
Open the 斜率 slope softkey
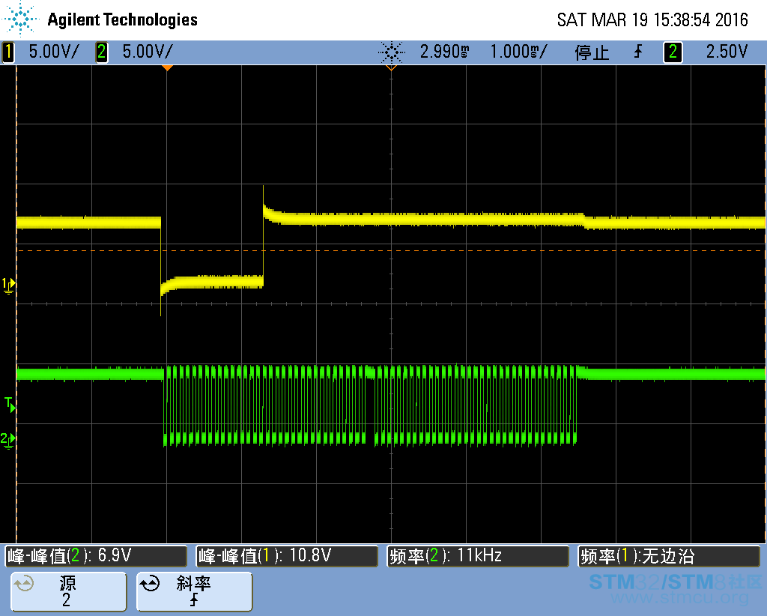(194, 591)
